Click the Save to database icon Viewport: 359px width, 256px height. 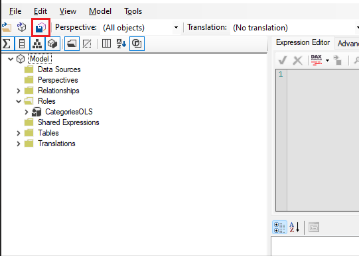40,28
